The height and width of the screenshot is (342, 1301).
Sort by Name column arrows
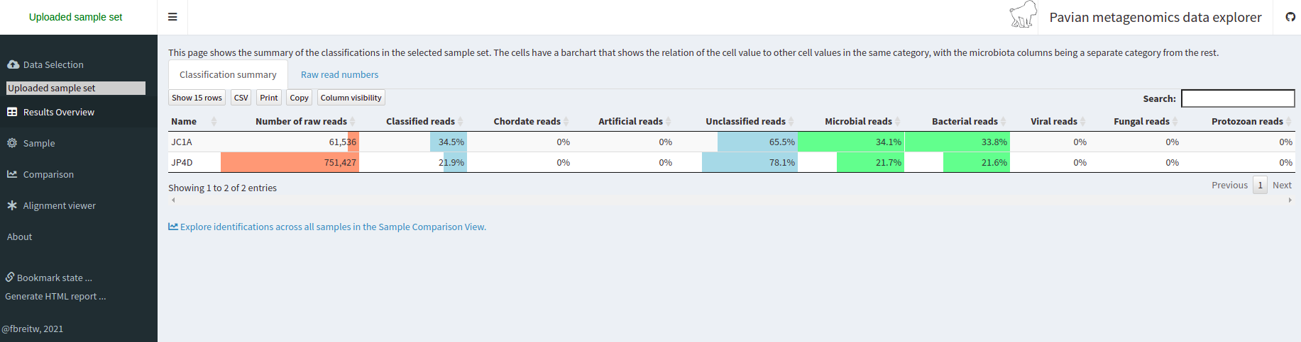click(214, 122)
